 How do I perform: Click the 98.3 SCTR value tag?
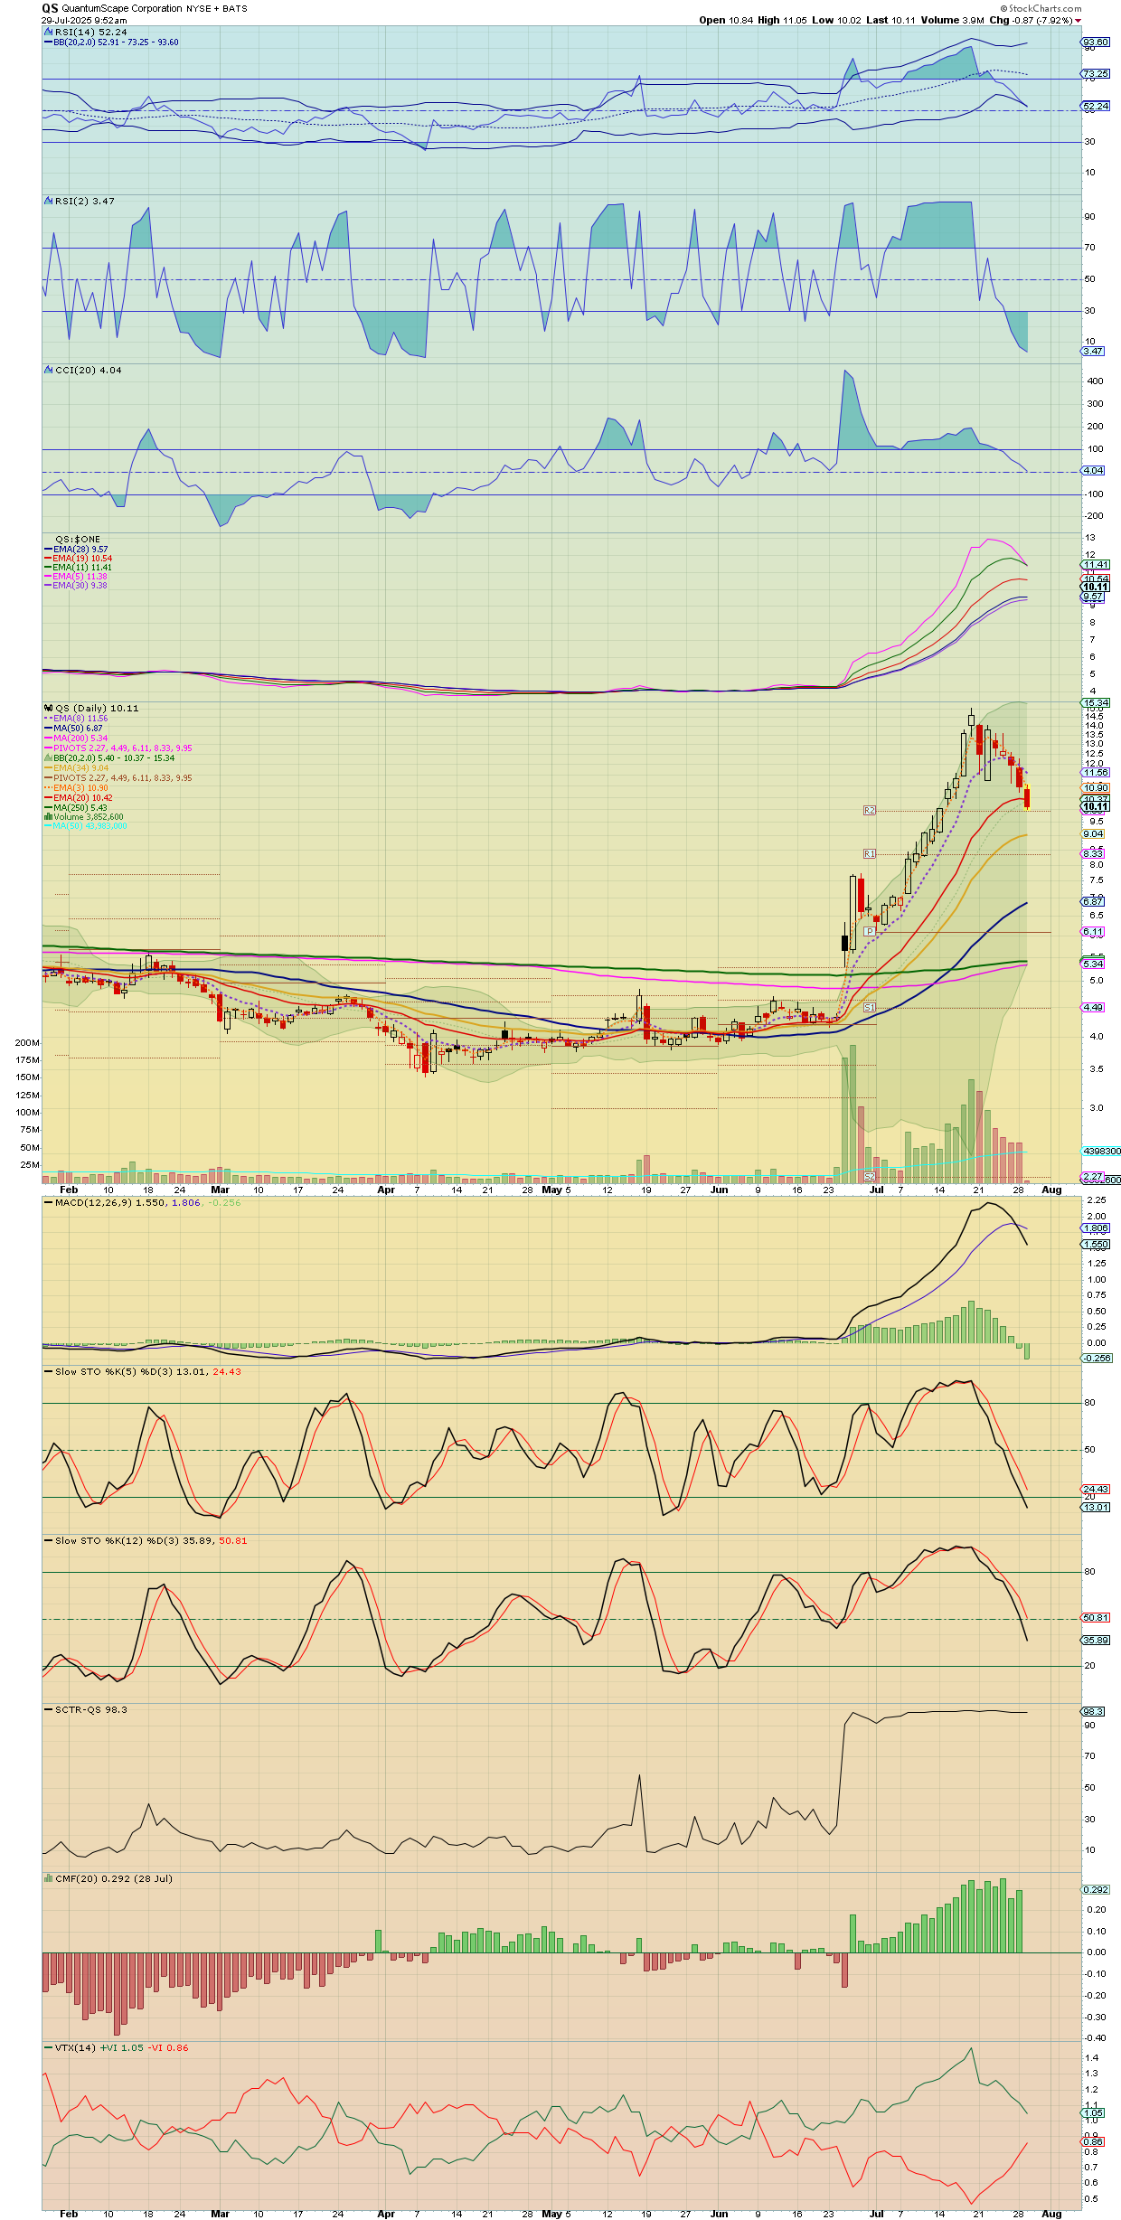1094,1711
